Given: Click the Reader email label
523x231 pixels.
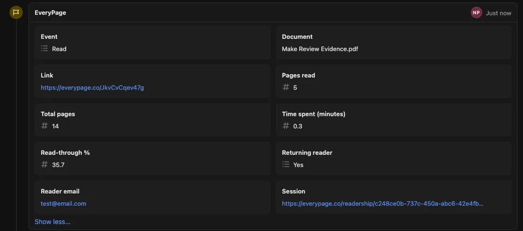Looking at the screenshot, I should click(60, 191).
